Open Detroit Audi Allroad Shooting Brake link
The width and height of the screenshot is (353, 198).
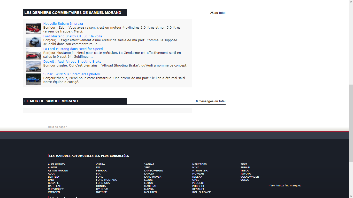[x=72, y=62]
